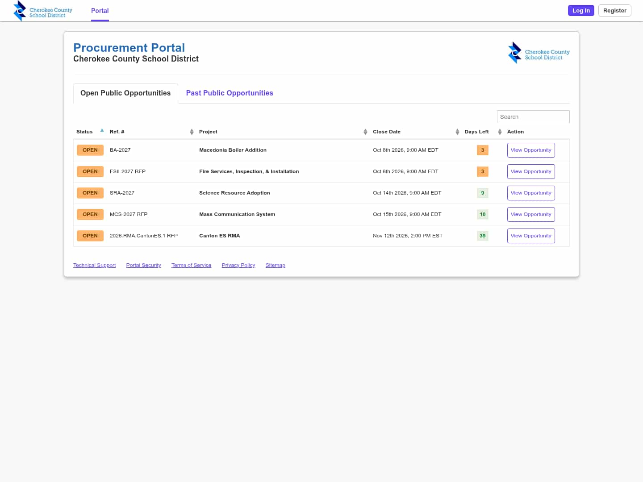Switch to Past Public Opportunities tab

point(230,93)
